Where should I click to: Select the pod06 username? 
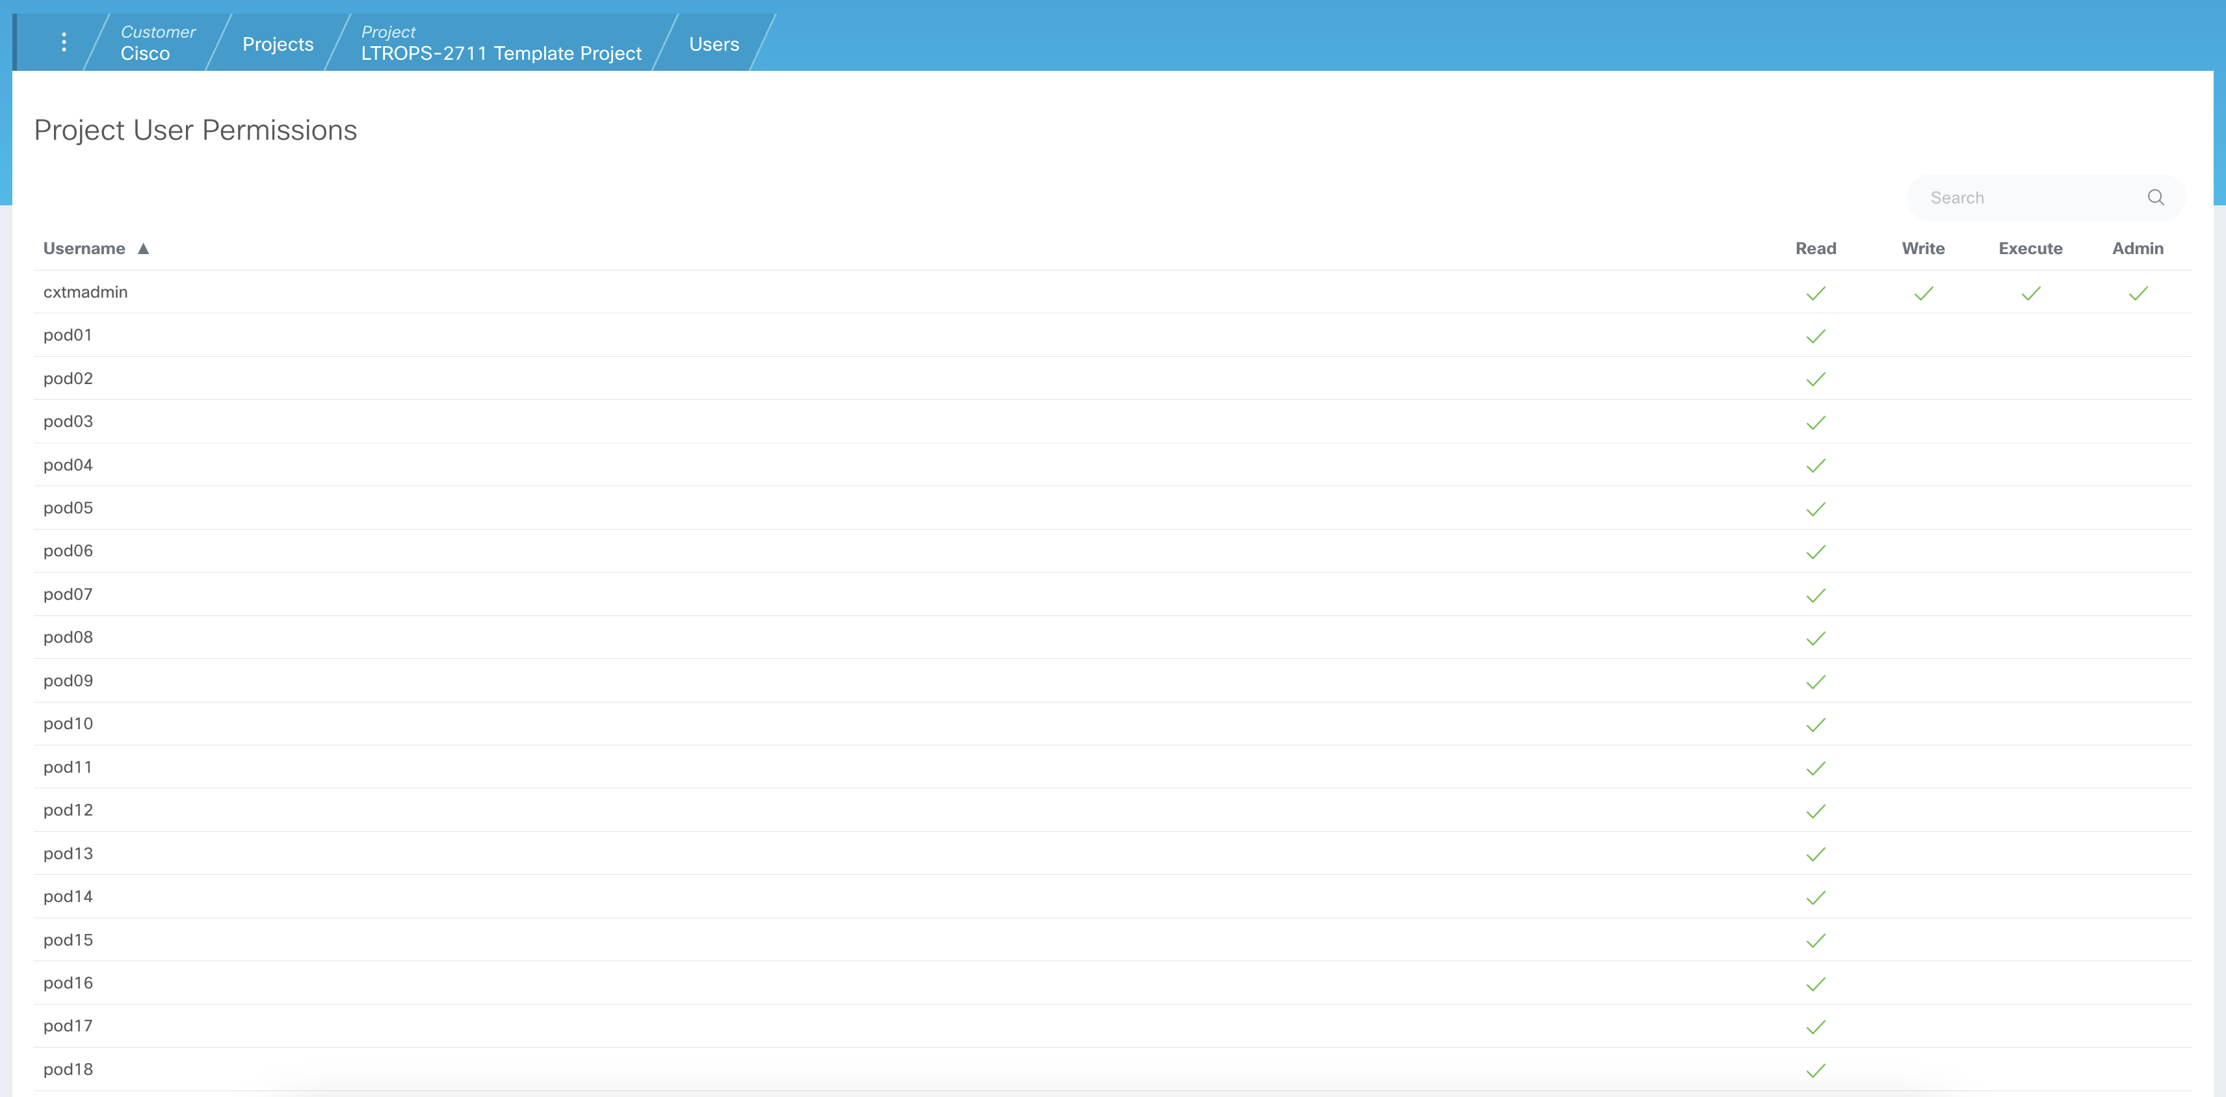68,551
